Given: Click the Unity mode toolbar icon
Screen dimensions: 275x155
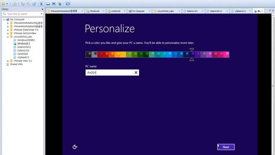Looking at the screenshot, I should (x=60, y=4).
